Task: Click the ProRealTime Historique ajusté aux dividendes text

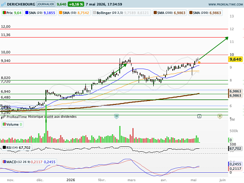Action: click(41, 117)
